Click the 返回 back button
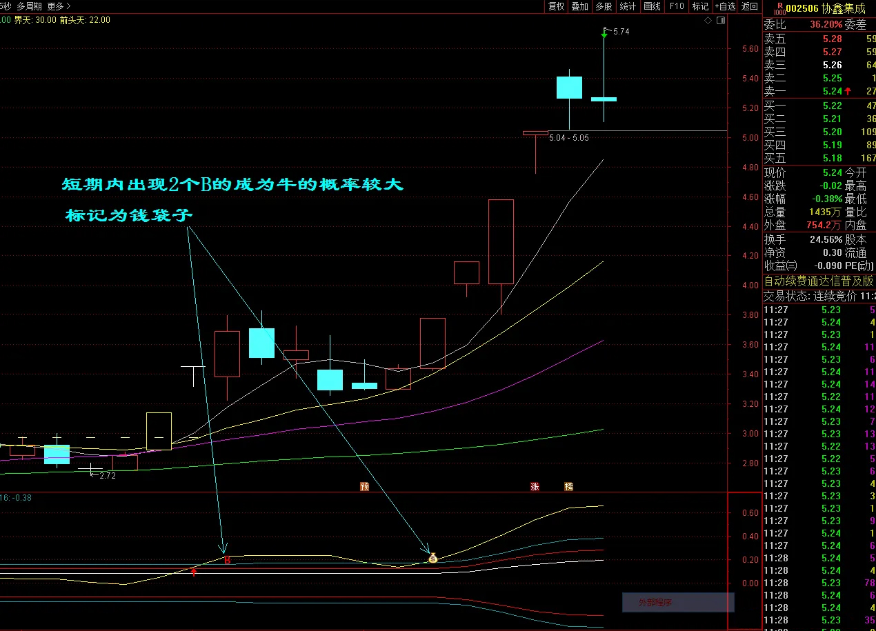The height and width of the screenshot is (631, 876). (x=749, y=6)
